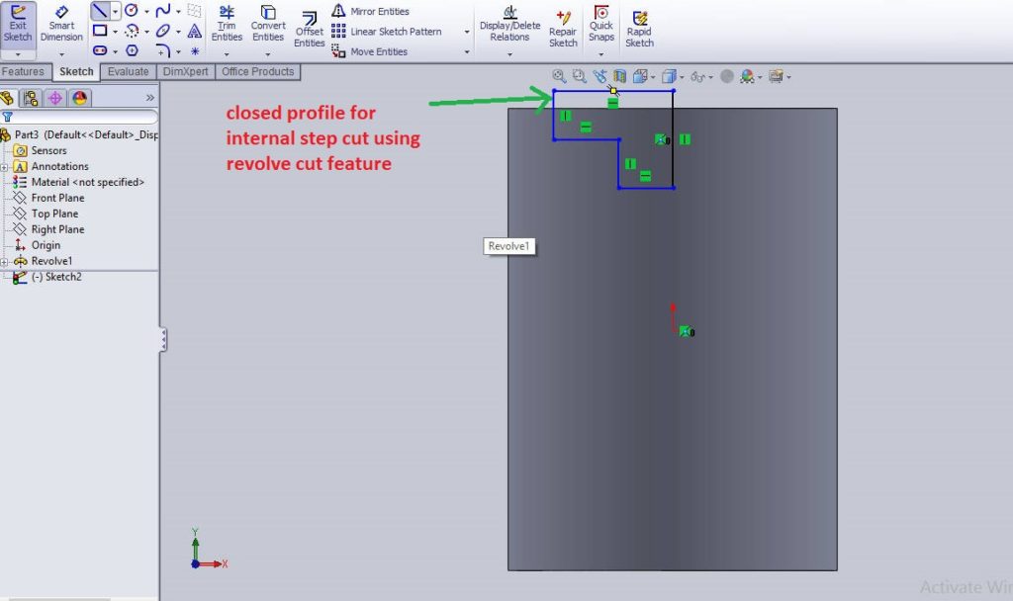Image resolution: width=1013 pixels, height=601 pixels.
Task: Select the Arc sketch tool
Action: [x=132, y=31]
